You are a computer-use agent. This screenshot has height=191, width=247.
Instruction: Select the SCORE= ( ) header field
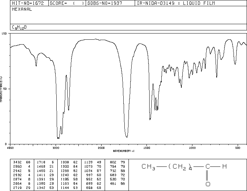coord(67,3)
